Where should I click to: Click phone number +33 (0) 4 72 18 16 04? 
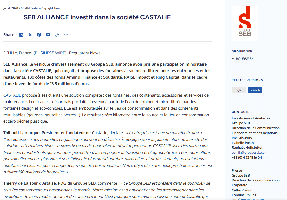(247, 157)
